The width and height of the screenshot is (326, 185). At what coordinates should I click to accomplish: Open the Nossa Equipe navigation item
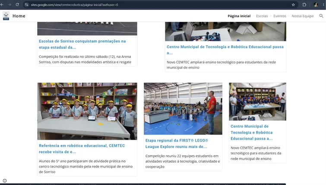tap(303, 16)
